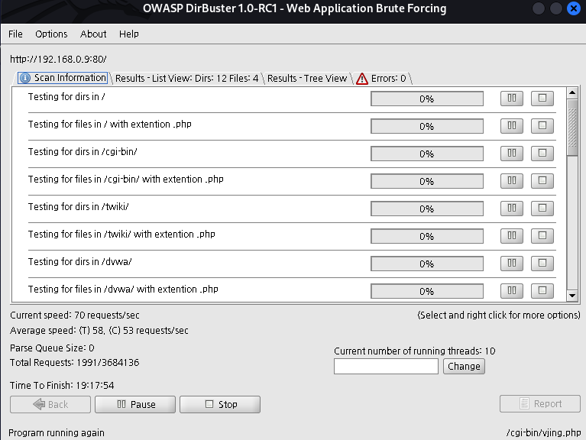This screenshot has width=586, height=440.
Task: Select row 'Testing for dirs in /dvwa/'
Action: [x=292, y=264]
